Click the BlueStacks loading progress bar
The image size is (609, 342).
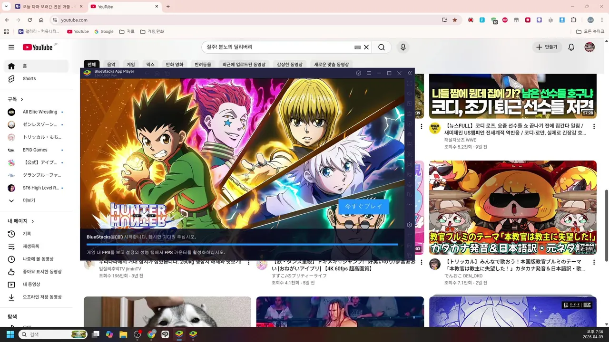[242, 245]
